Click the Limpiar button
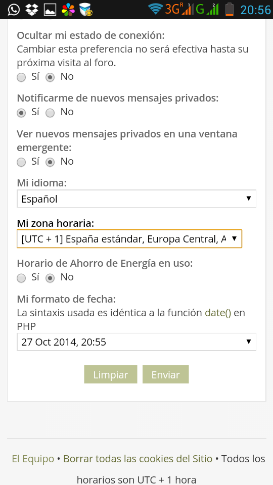Image resolution: width=273 pixels, height=485 pixels. point(111,374)
